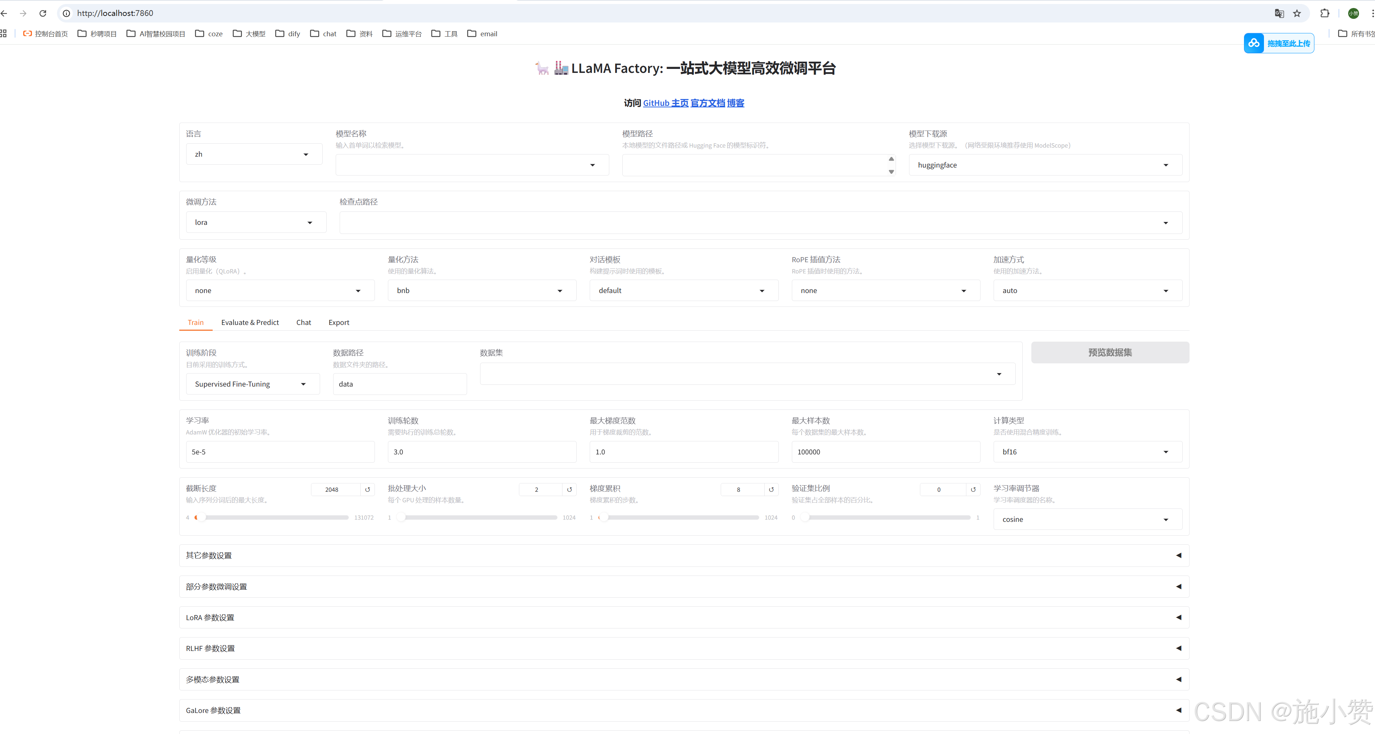Switch to the Evaluate & Predict tab
The height and width of the screenshot is (734, 1375).
pyautogui.click(x=250, y=322)
